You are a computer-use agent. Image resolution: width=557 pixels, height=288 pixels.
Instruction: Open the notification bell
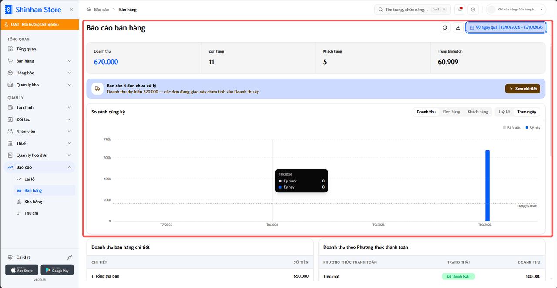pyautogui.click(x=460, y=10)
